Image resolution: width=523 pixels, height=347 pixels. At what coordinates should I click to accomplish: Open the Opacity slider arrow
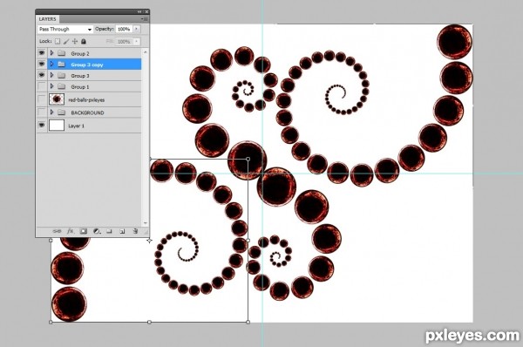[x=136, y=29]
